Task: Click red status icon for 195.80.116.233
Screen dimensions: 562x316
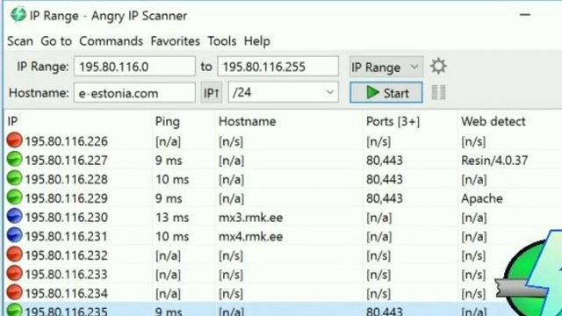Action: (x=15, y=273)
